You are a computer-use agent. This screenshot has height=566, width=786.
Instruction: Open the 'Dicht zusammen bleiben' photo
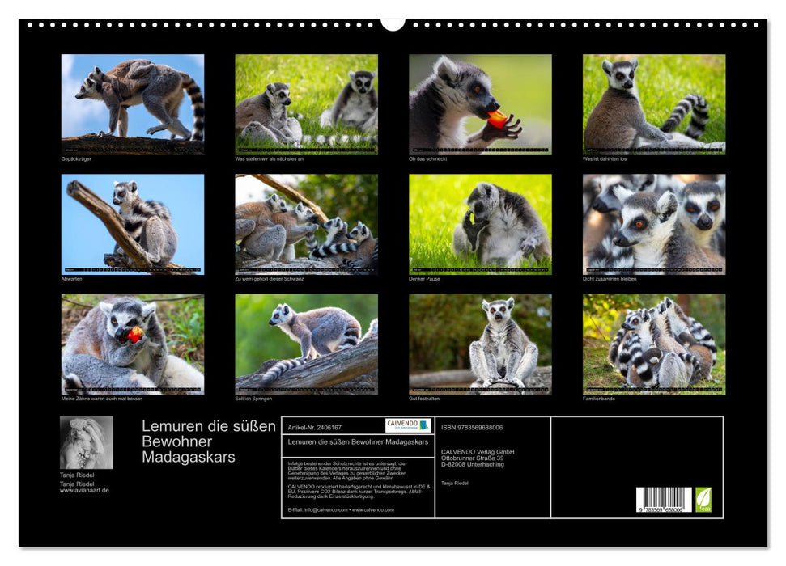[654, 225]
